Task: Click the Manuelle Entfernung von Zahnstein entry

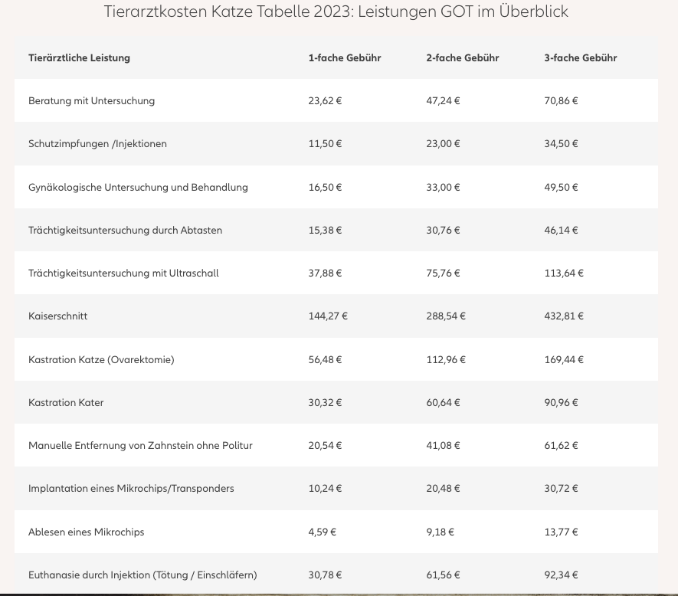Action: (x=140, y=446)
